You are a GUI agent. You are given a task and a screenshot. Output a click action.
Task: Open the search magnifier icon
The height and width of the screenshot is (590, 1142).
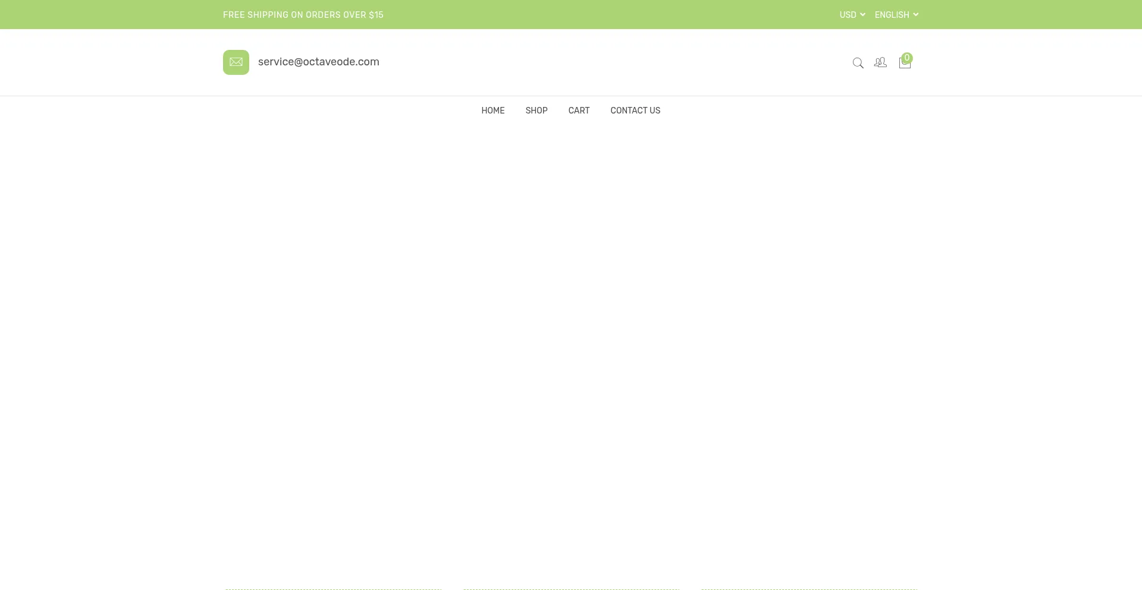pos(858,63)
